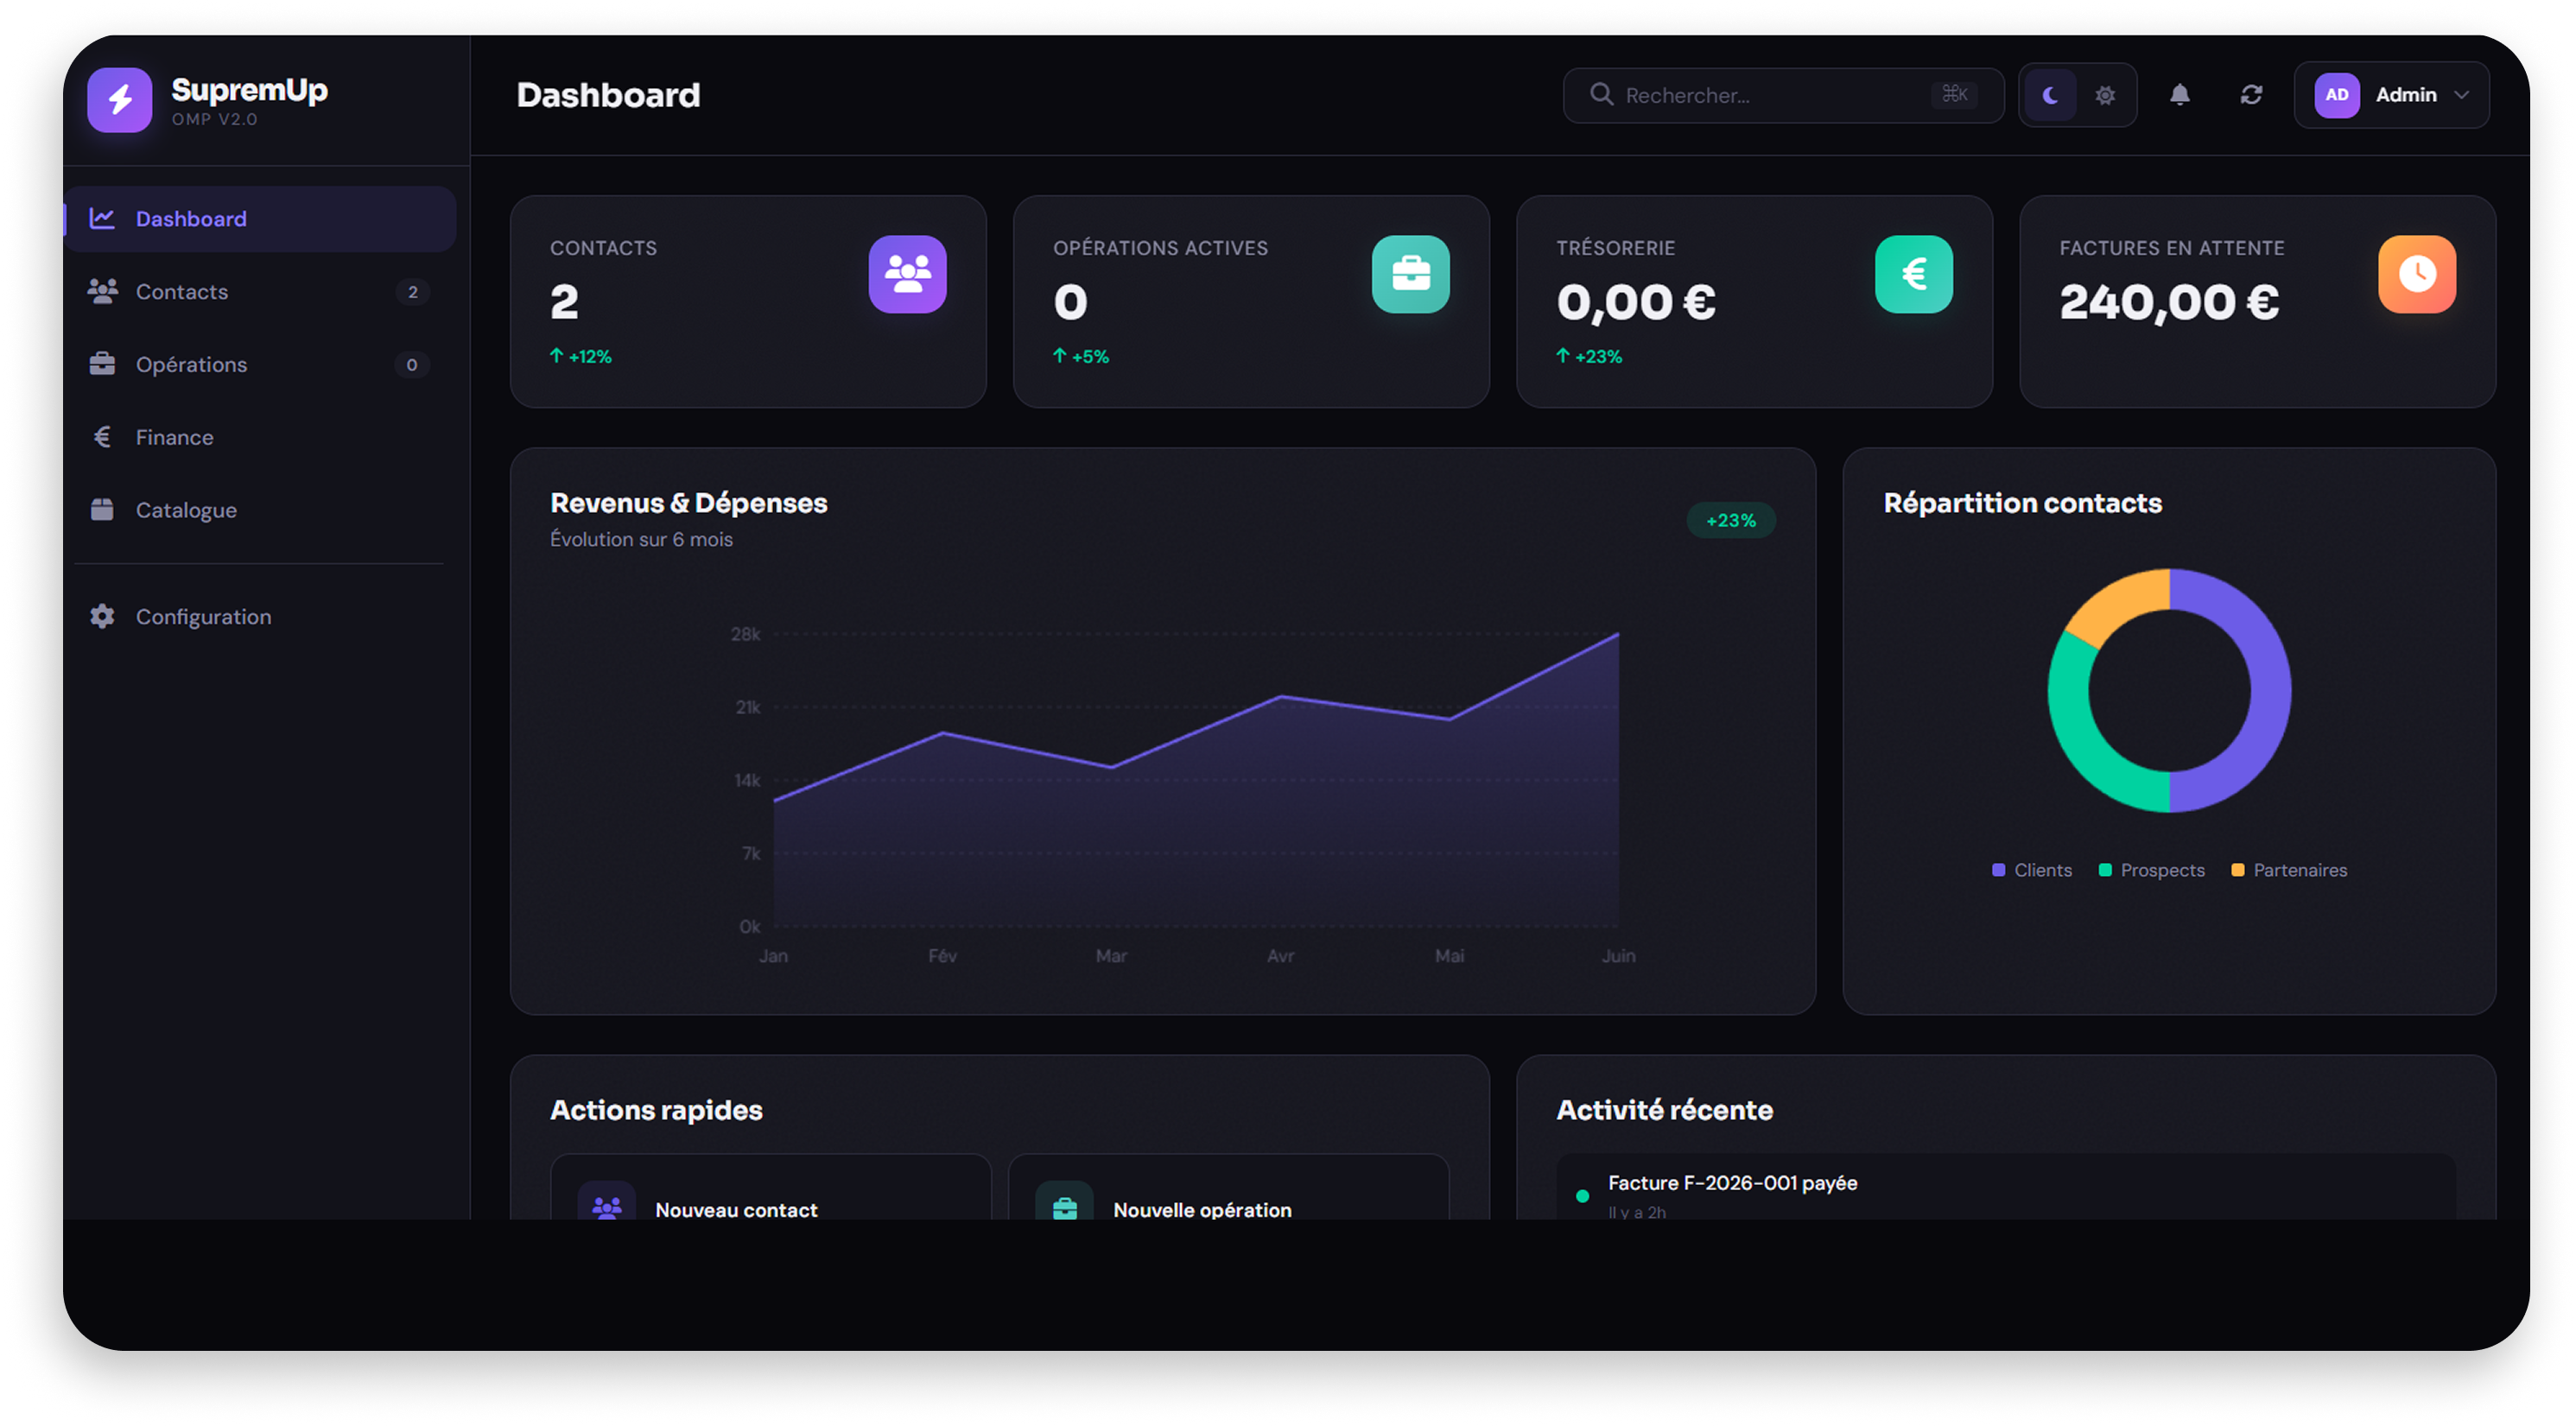Switch to the Dashboard menu entry
The width and height of the screenshot is (2576, 1426).
(x=191, y=218)
